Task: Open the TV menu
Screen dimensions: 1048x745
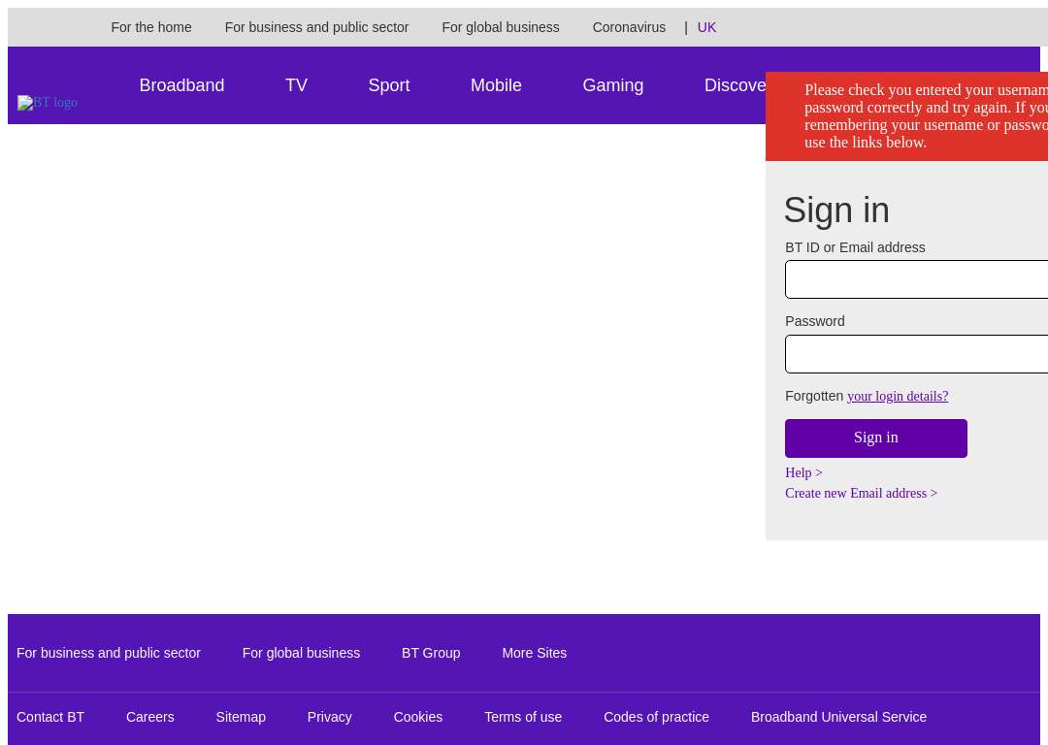Action: pos(296,85)
